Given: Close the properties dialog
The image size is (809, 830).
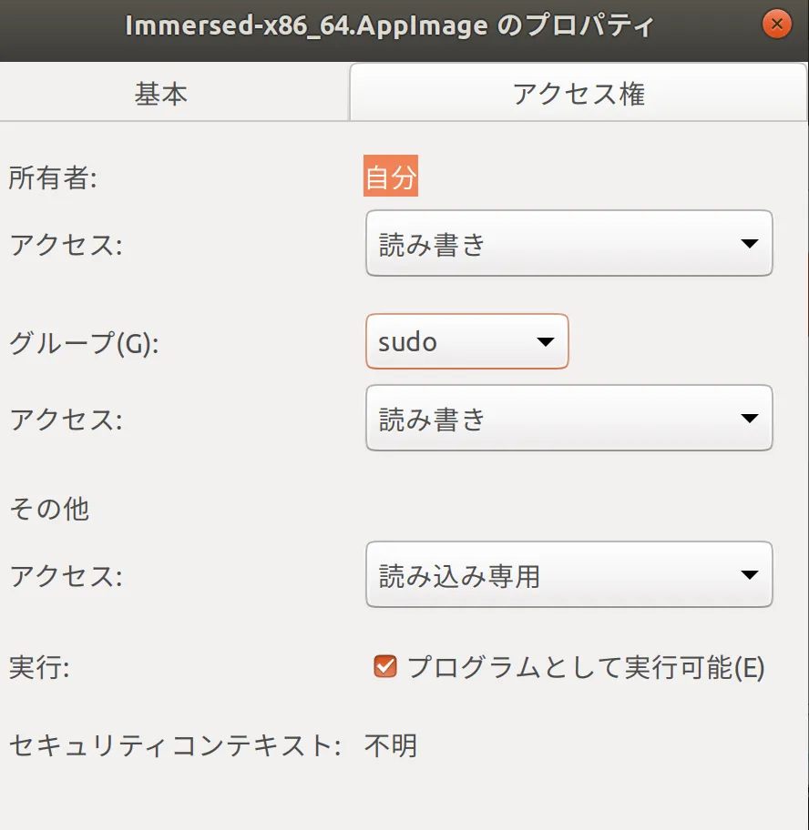Looking at the screenshot, I should click(x=777, y=25).
